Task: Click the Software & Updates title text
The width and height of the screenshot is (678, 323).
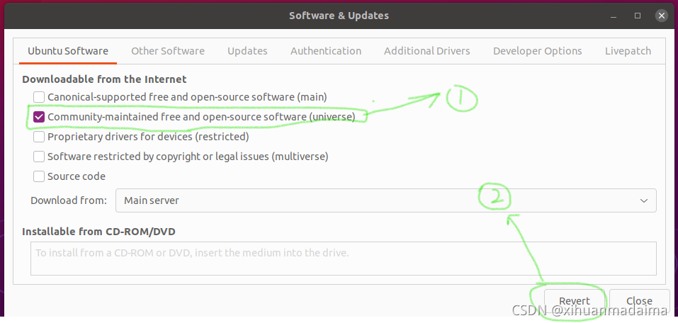Action: 339,16
